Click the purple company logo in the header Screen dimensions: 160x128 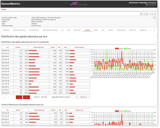click(x=79, y=4)
